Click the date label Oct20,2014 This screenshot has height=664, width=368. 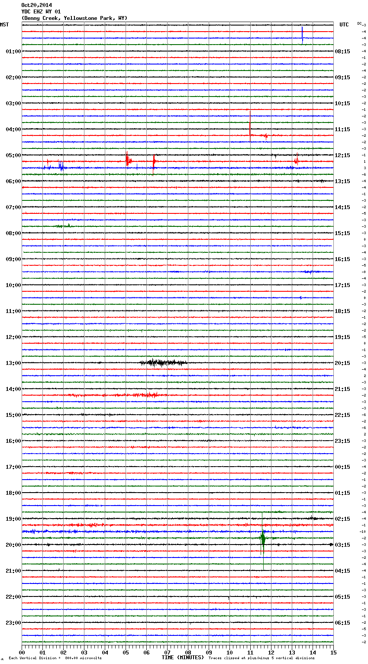pyautogui.click(x=36, y=5)
